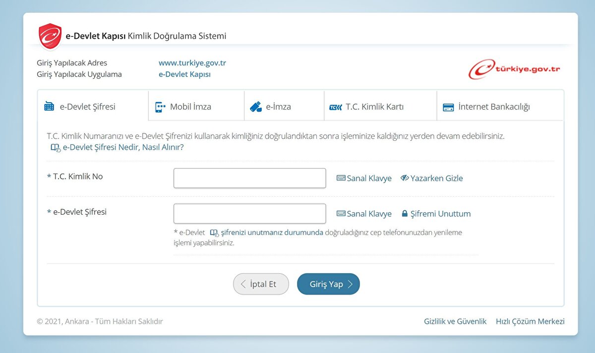Click into the e-Devlet Şifresi password field

click(x=249, y=214)
